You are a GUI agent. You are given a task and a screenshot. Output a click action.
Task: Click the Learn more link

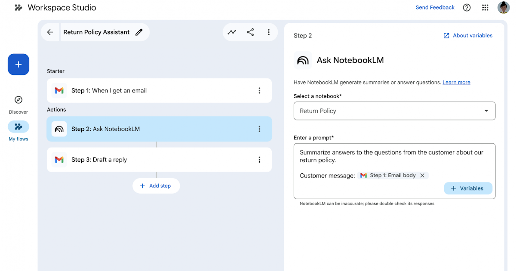click(456, 82)
